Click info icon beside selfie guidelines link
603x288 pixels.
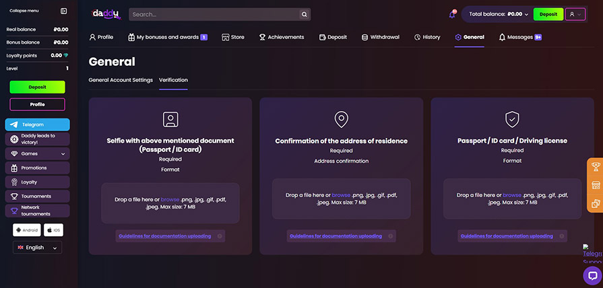tap(220, 236)
